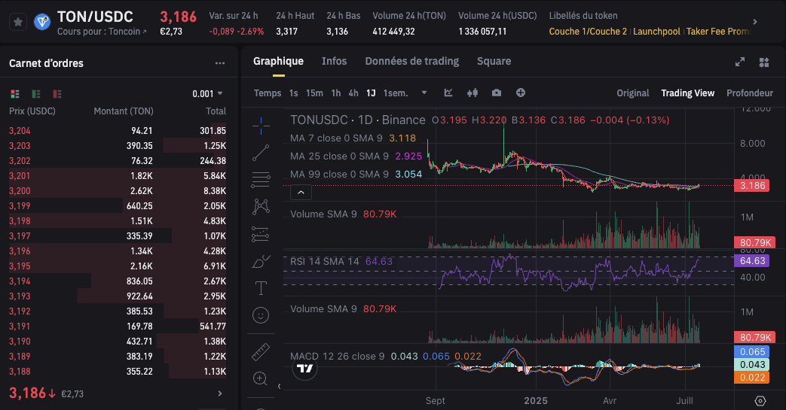Open chart settings gear icon
The height and width of the screenshot is (410, 786).
point(760,400)
